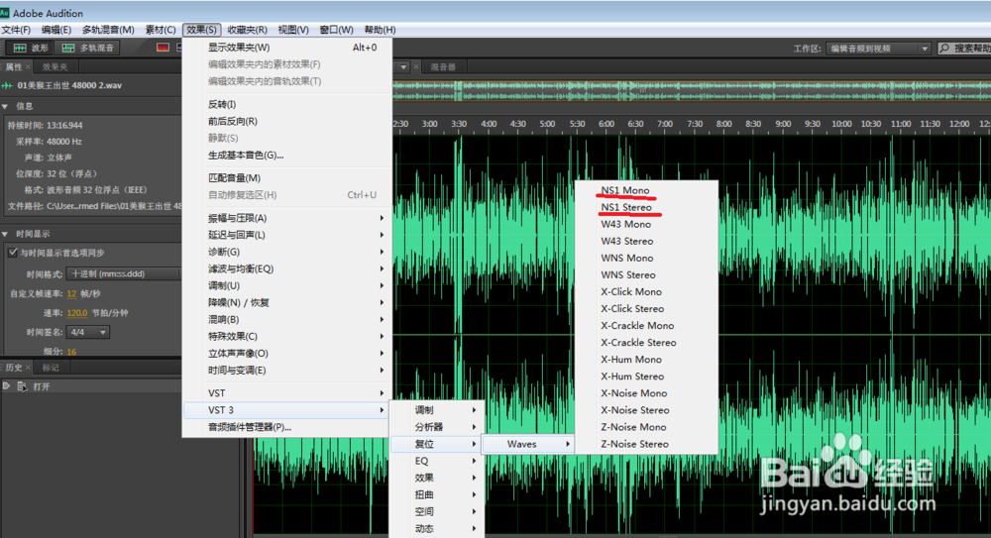The height and width of the screenshot is (538, 991).
Task: Expand the 扭曲 VST 3 category
Action: point(437,495)
